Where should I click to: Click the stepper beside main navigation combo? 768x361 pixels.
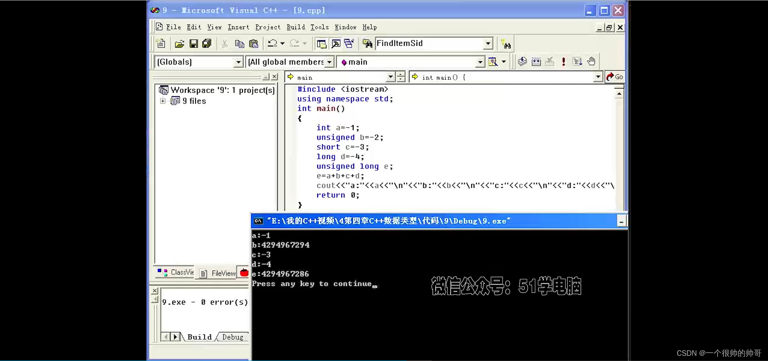point(400,77)
